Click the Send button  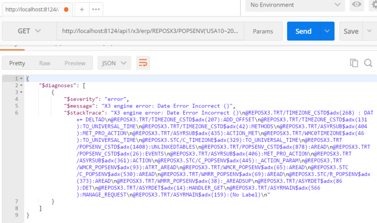click(303, 31)
